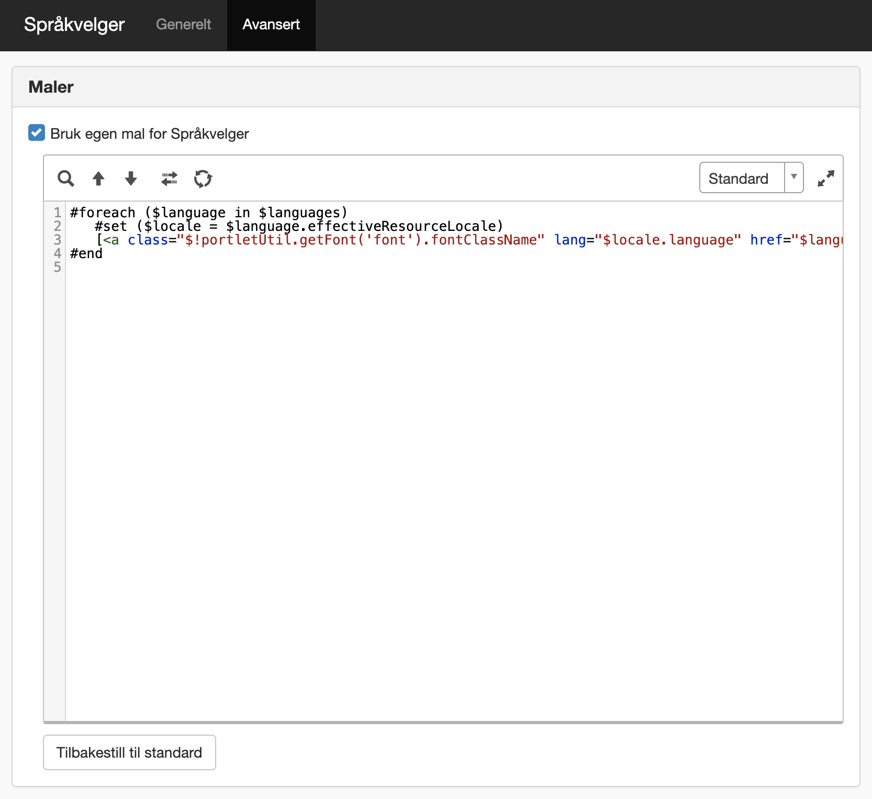Click the Språkvelger title link
This screenshot has height=799, width=872.
pos(74,25)
